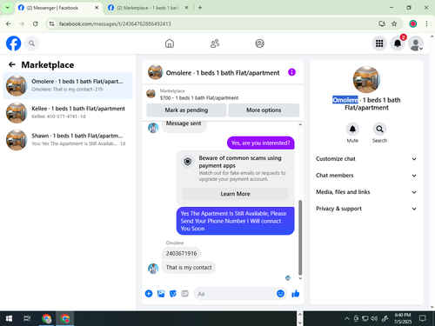
Task: Open volume control in system tray
Action: coord(374,318)
